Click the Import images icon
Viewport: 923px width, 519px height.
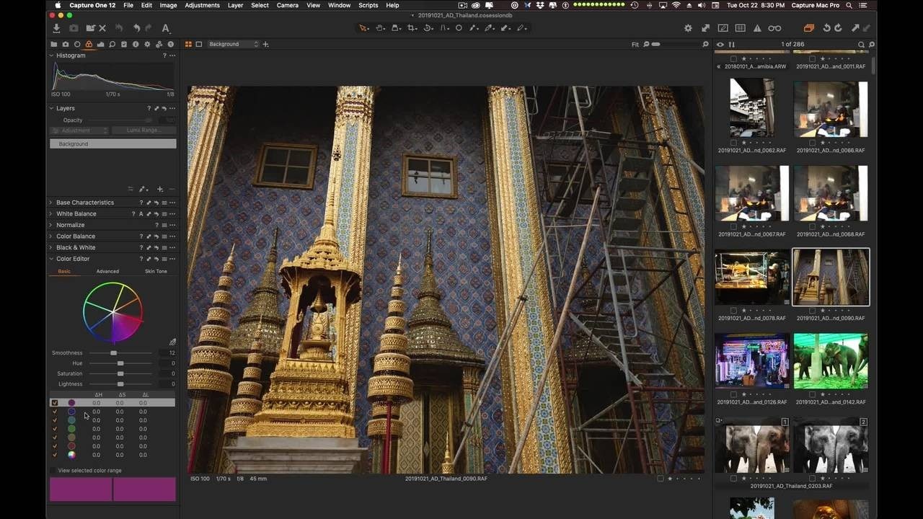pyautogui.click(x=56, y=28)
